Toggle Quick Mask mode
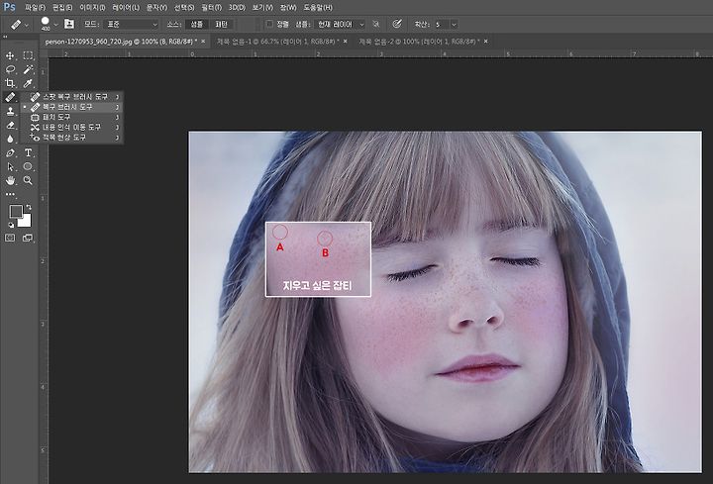713x484 pixels. click(10, 238)
